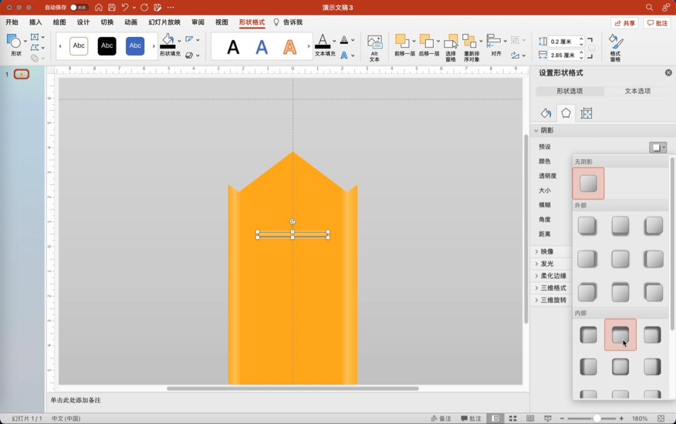Expand the Reflection (映像) section
676x424 pixels.
[x=547, y=251]
